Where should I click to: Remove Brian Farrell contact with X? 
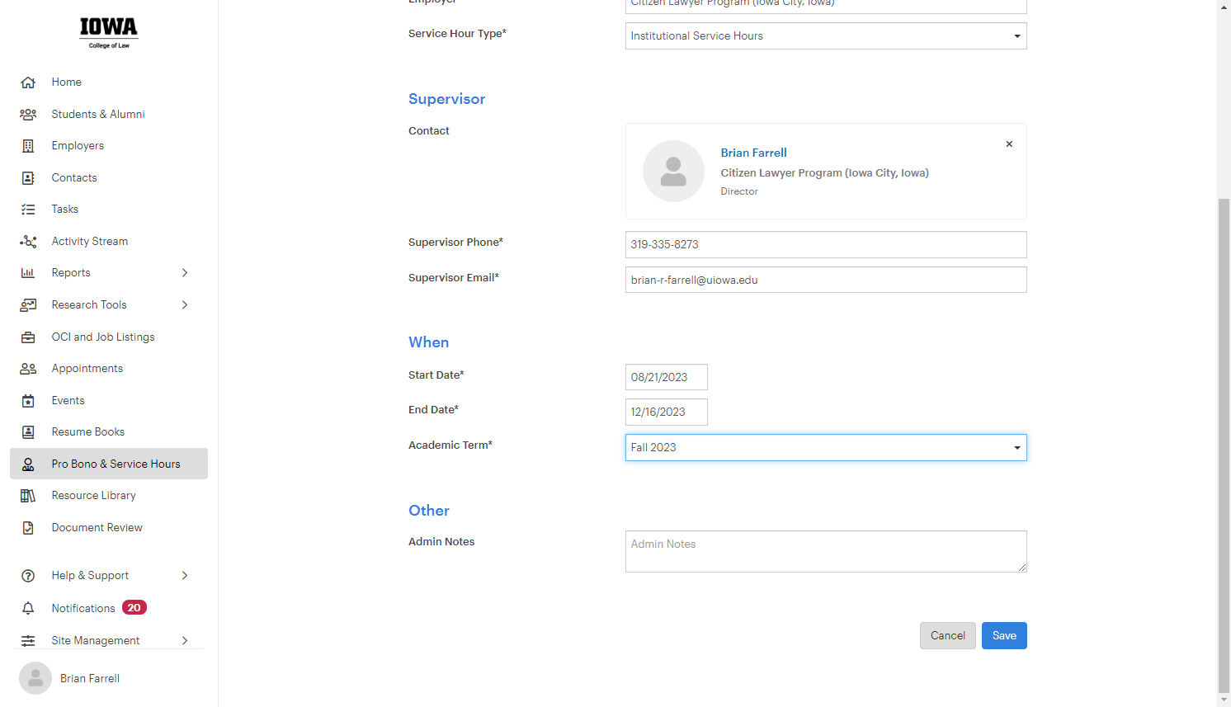1009,144
